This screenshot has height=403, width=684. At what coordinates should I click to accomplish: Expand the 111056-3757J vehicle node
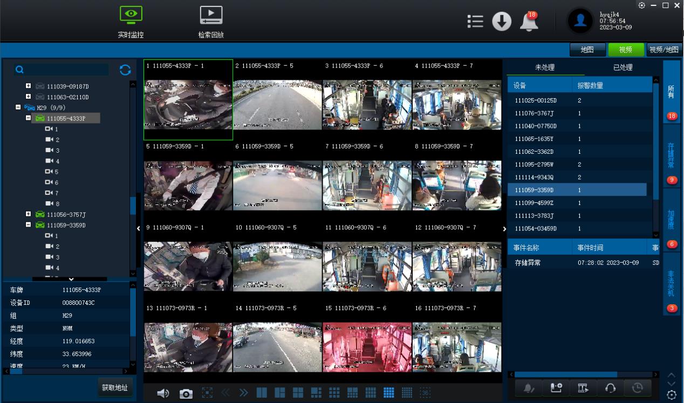click(x=29, y=214)
